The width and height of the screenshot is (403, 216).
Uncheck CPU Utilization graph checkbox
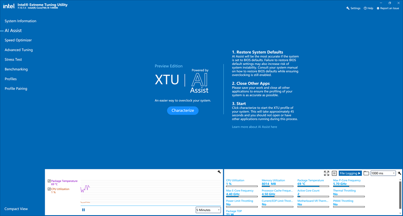(49, 189)
